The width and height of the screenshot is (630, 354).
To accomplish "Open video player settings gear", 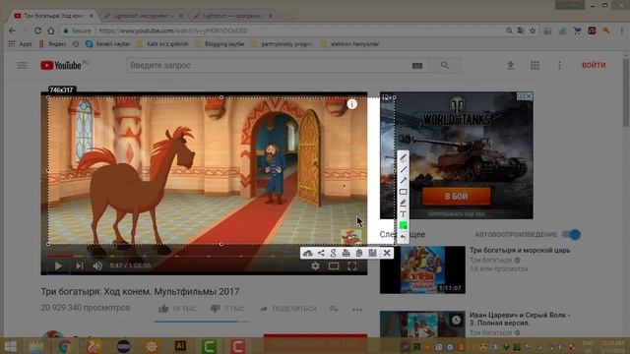I will tap(315, 265).
